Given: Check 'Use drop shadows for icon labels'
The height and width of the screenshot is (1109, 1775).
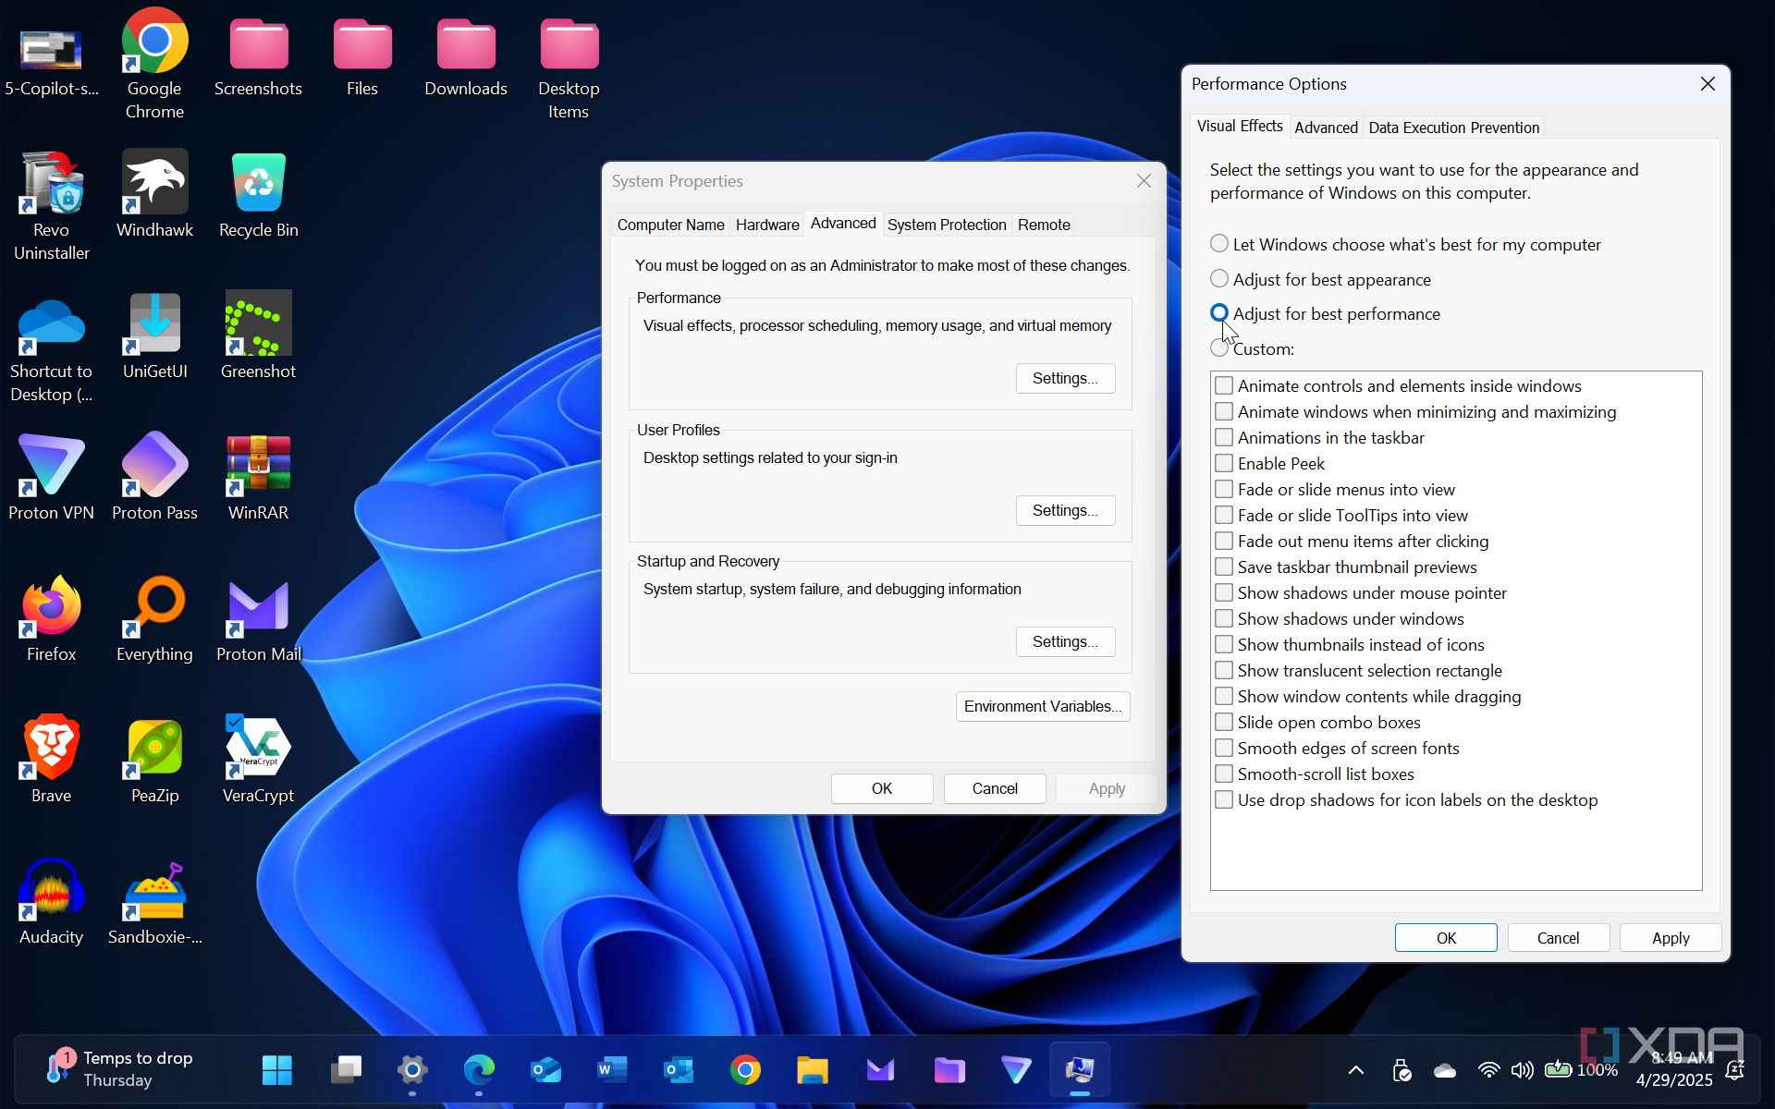Looking at the screenshot, I should click(1224, 799).
